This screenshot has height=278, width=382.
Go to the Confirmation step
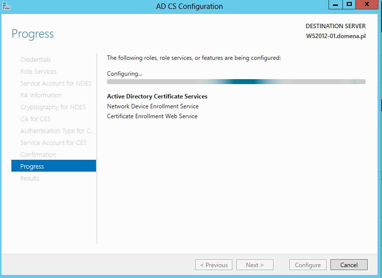click(x=38, y=155)
